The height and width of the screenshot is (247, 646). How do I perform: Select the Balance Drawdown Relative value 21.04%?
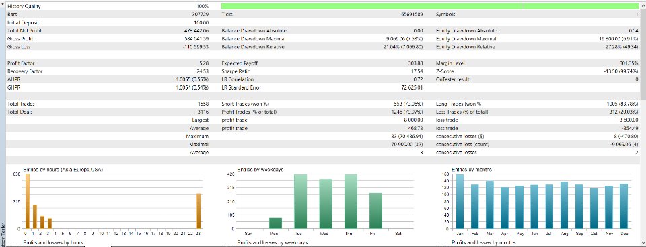402,47
